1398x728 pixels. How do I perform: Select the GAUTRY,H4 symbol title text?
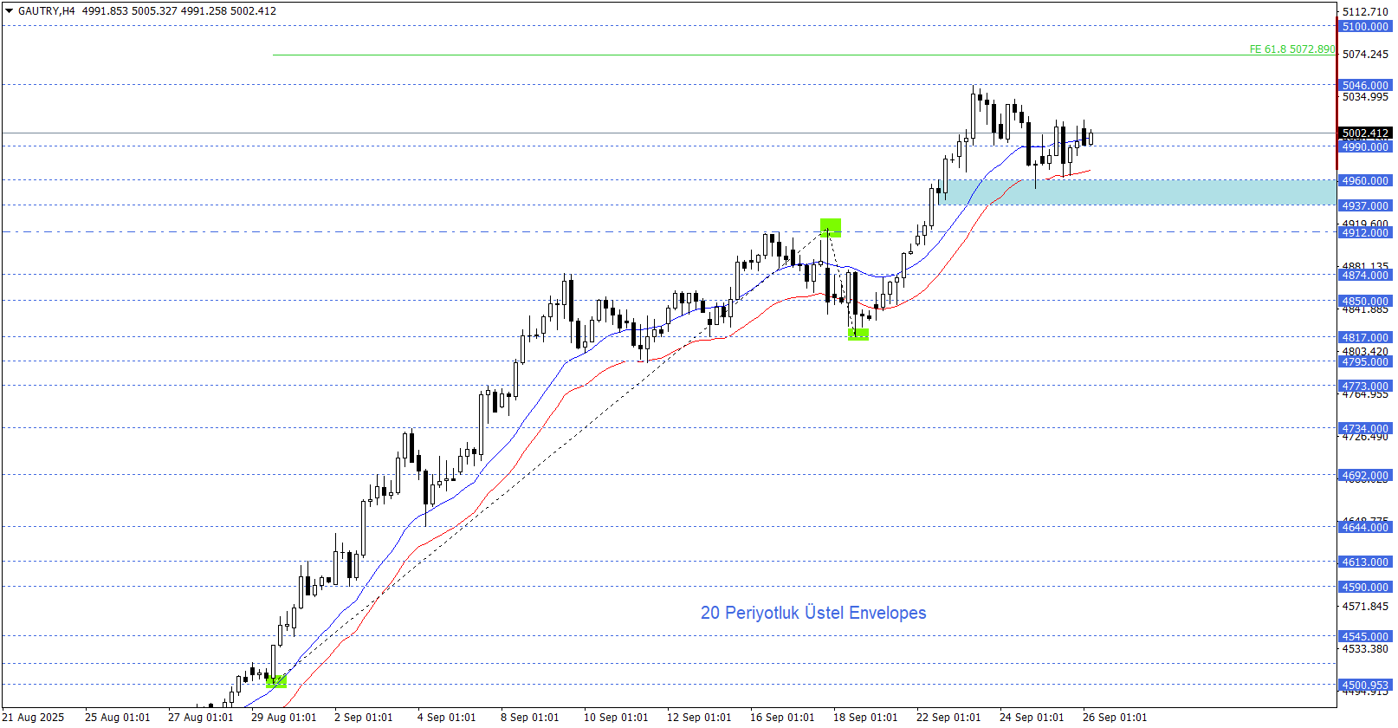pyautogui.click(x=47, y=11)
